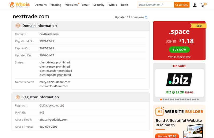Click IANA ID value 146
The image size is (214, 138).
[42, 113]
